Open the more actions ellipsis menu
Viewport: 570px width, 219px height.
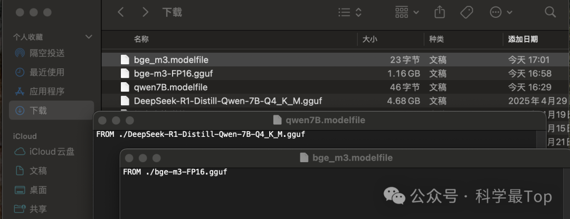click(501, 12)
